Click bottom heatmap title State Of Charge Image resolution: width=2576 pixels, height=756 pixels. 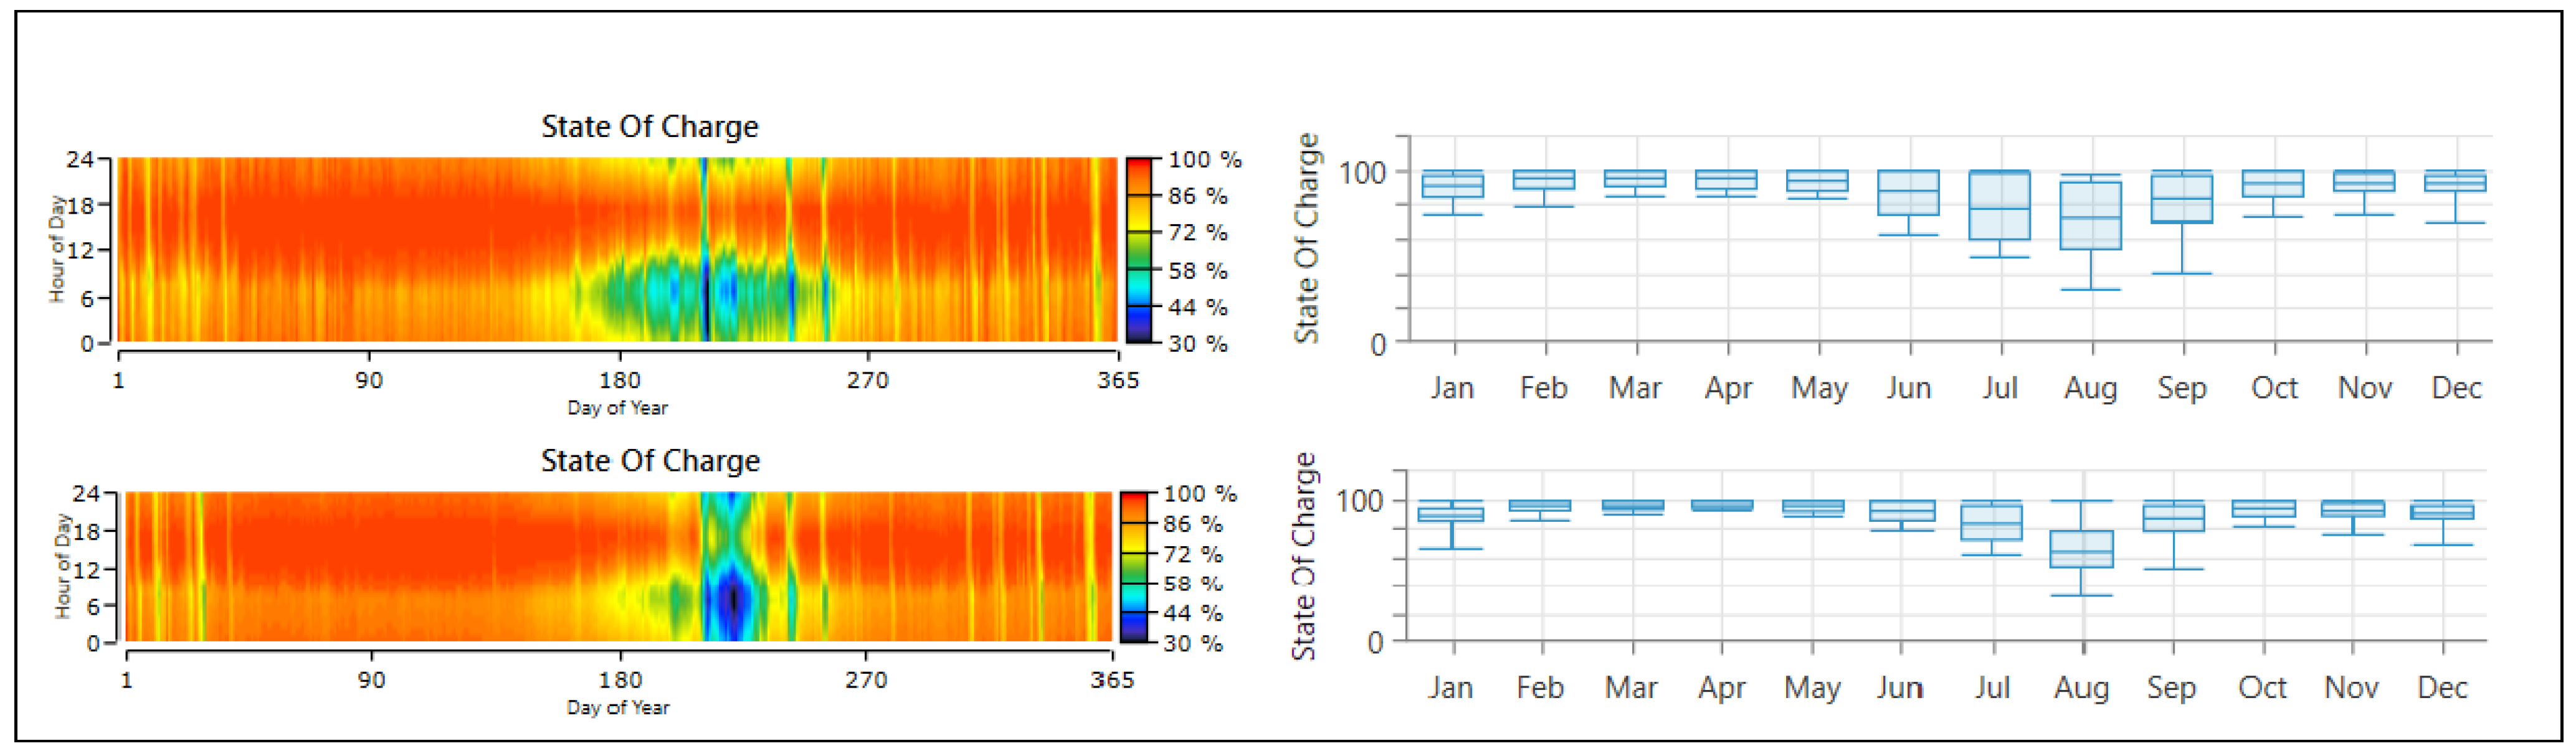[650, 461]
